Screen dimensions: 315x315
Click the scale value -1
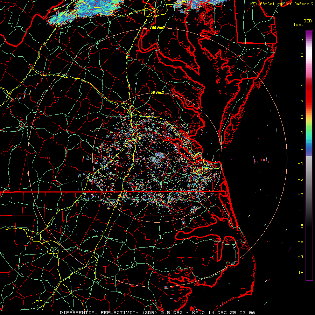(x=301, y=164)
